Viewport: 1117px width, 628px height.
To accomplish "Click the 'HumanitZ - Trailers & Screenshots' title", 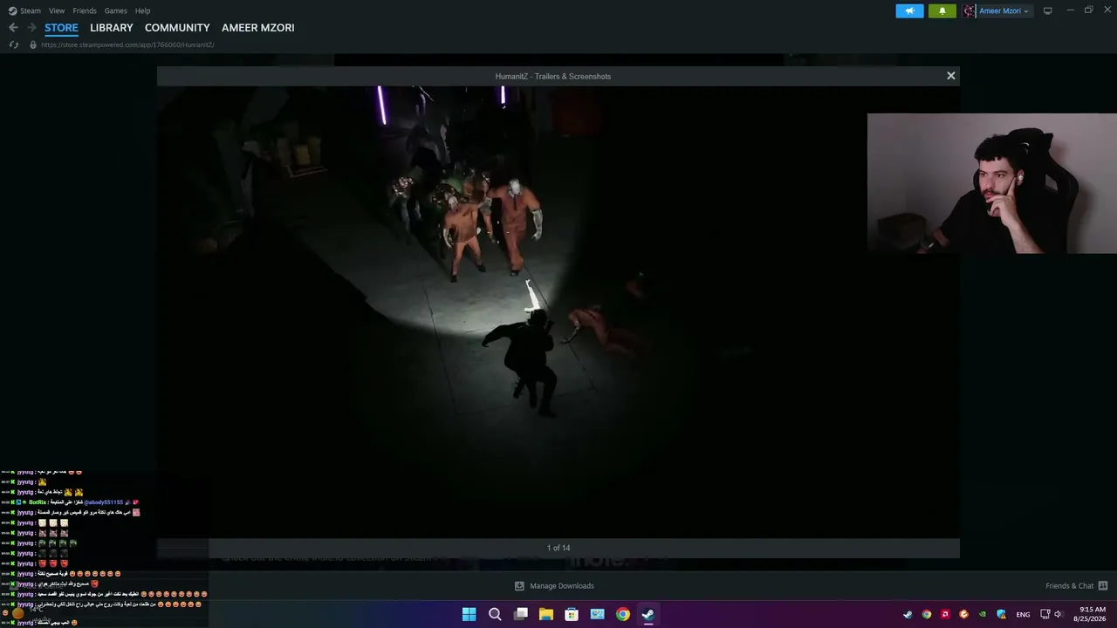I will (553, 76).
